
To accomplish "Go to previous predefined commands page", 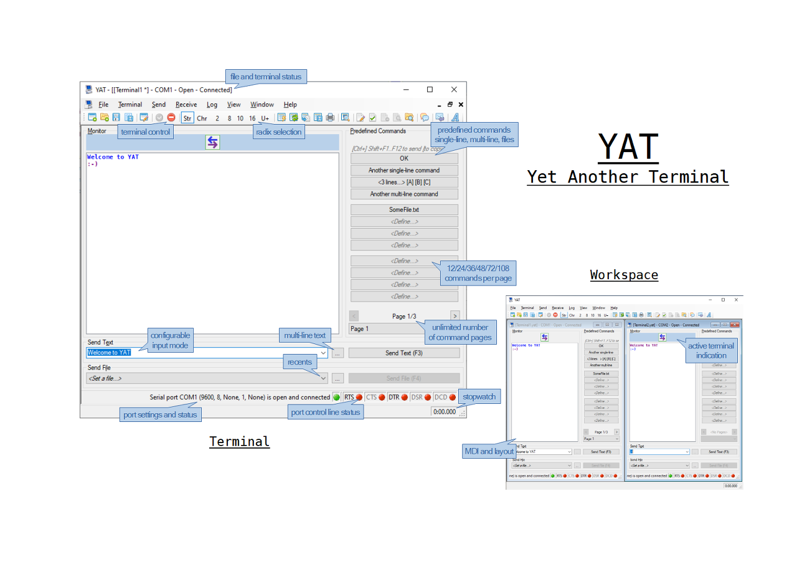I will [354, 316].
